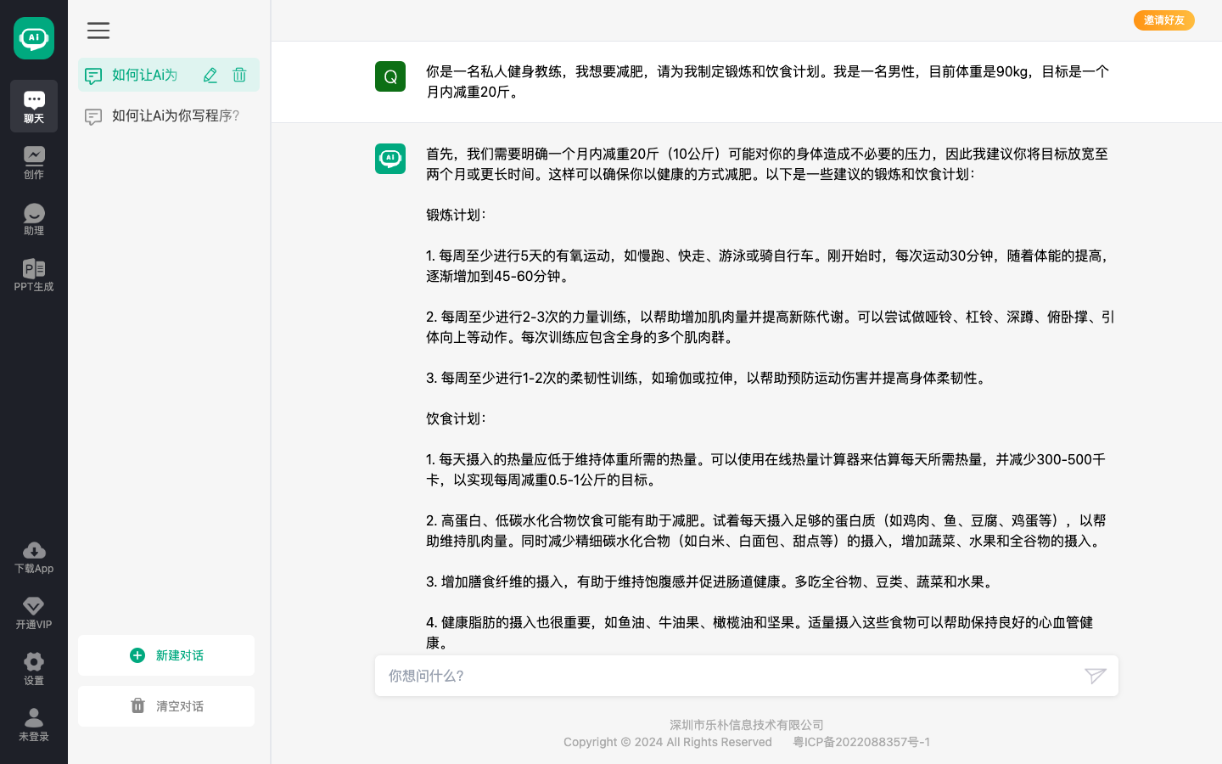Focus the 你想问什么? message input field

726,676
